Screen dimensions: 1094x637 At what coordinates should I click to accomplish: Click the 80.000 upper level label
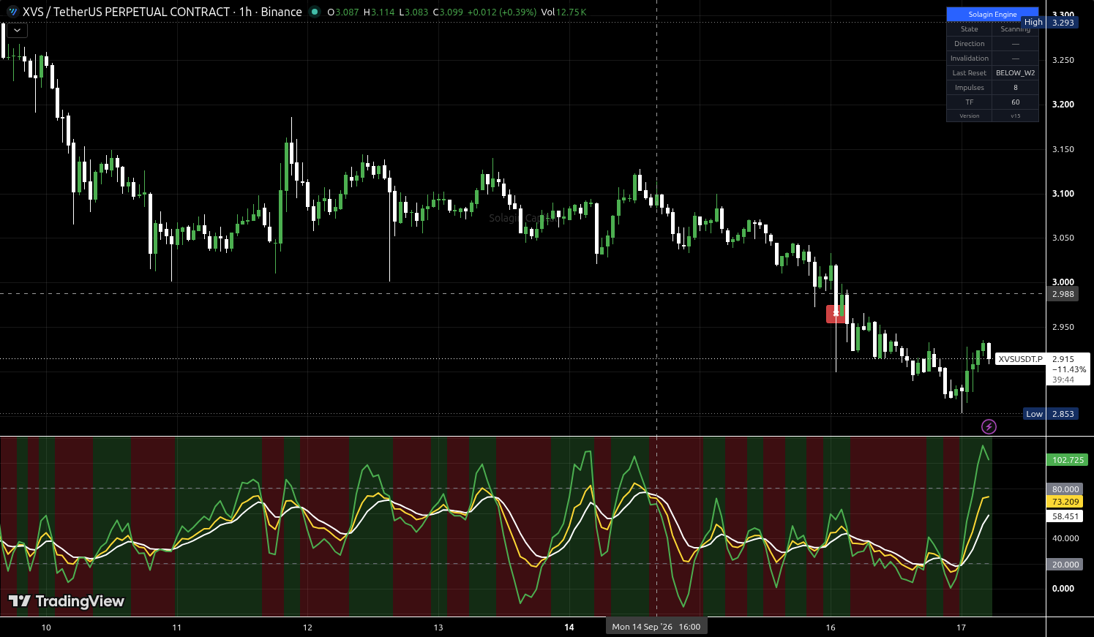[1065, 489]
